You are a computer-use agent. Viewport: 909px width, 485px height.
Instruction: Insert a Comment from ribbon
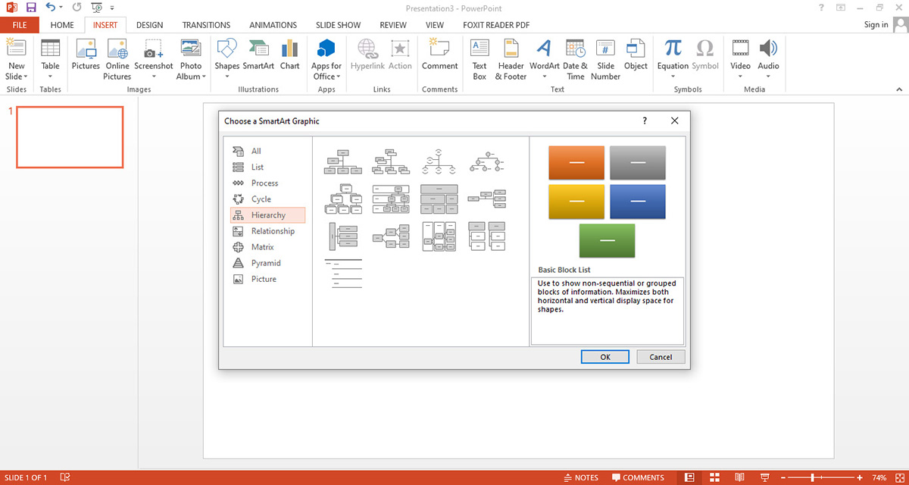439,55
